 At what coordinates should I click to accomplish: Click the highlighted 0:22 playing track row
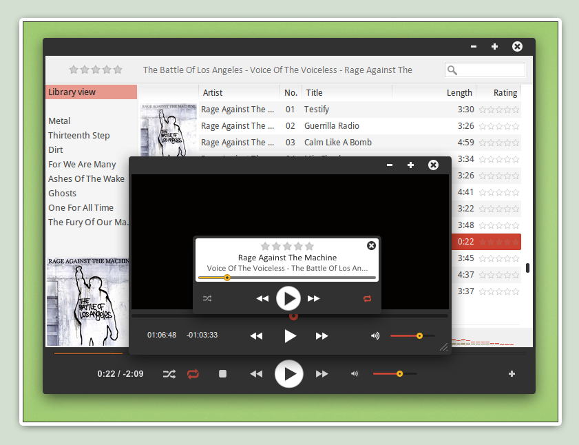click(486, 242)
